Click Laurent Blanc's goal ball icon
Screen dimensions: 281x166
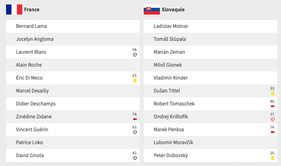point(135,55)
